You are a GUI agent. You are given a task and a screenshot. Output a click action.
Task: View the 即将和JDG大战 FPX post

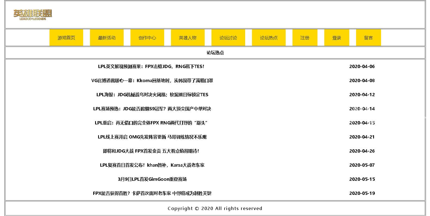151,151
